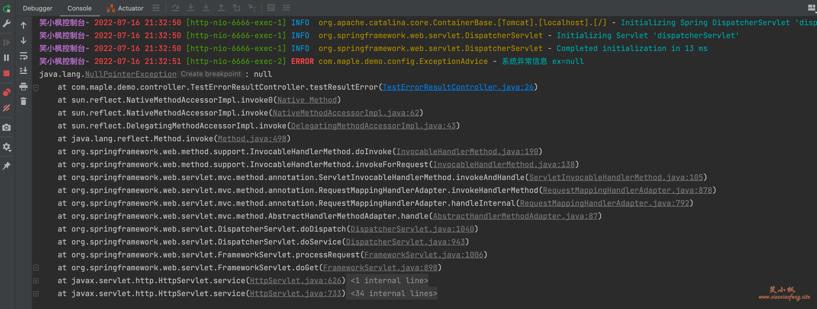This screenshot has height=309, width=817.
Task: Open RequestMappingHandlerAdapter.java:878 link
Action: pyautogui.click(x=628, y=191)
